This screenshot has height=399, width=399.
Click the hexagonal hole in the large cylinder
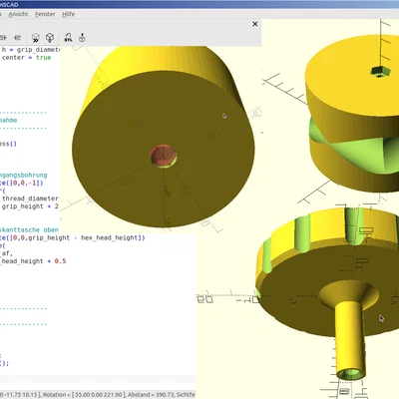coord(164,156)
